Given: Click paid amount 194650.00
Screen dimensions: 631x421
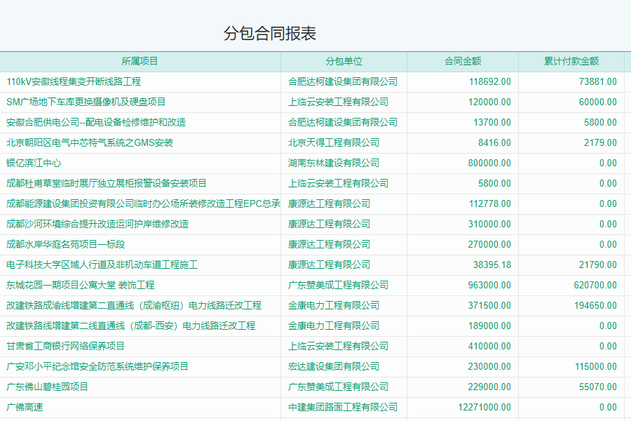Looking at the screenshot, I should coord(595,305).
